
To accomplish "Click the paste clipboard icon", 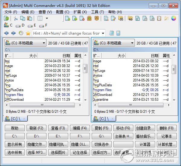I will click(30, 18).
